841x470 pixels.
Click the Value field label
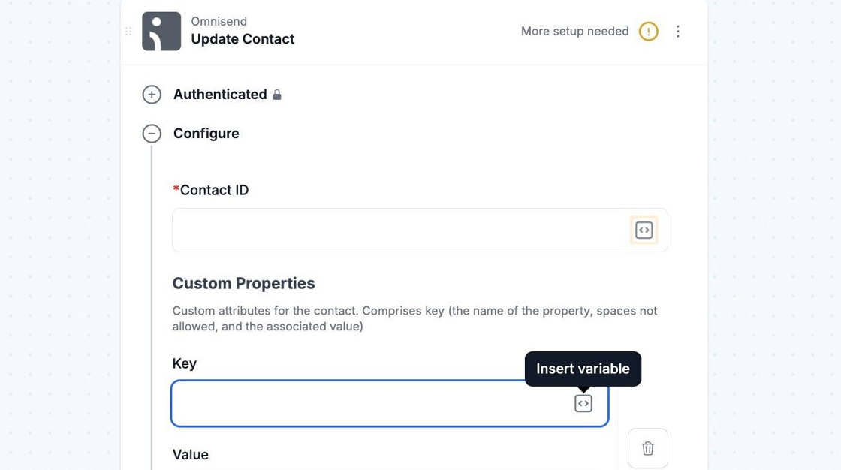(x=191, y=455)
